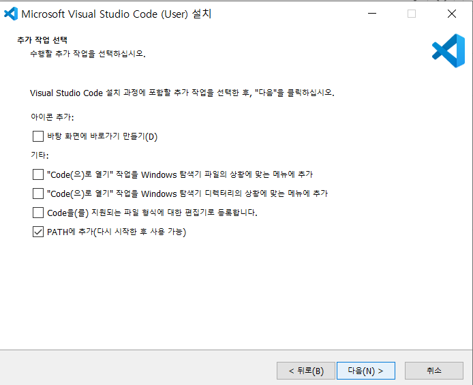Click the "수행할 추가 작업을 선택하십시오." text
This screenshot has height=385, width=473.
(x=88, y=54)
